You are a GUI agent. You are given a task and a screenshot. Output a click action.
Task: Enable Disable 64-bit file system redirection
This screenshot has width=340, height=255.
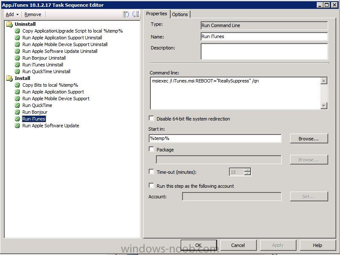tap(151, 118)
